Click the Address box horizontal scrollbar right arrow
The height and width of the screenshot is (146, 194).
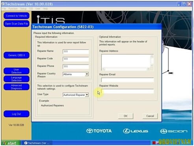pos(148,69)
